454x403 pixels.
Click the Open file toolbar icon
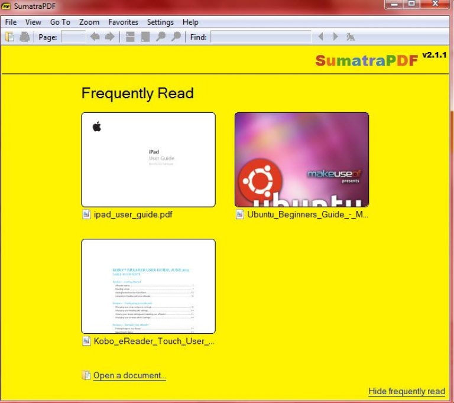tap(9, 37)
